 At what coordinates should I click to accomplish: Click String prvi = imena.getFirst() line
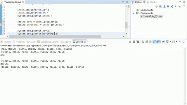pos(38,22)
